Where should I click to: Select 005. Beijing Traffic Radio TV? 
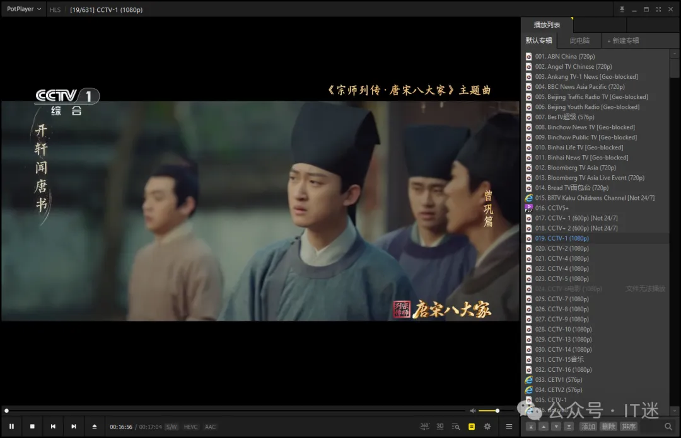point(596,97)
